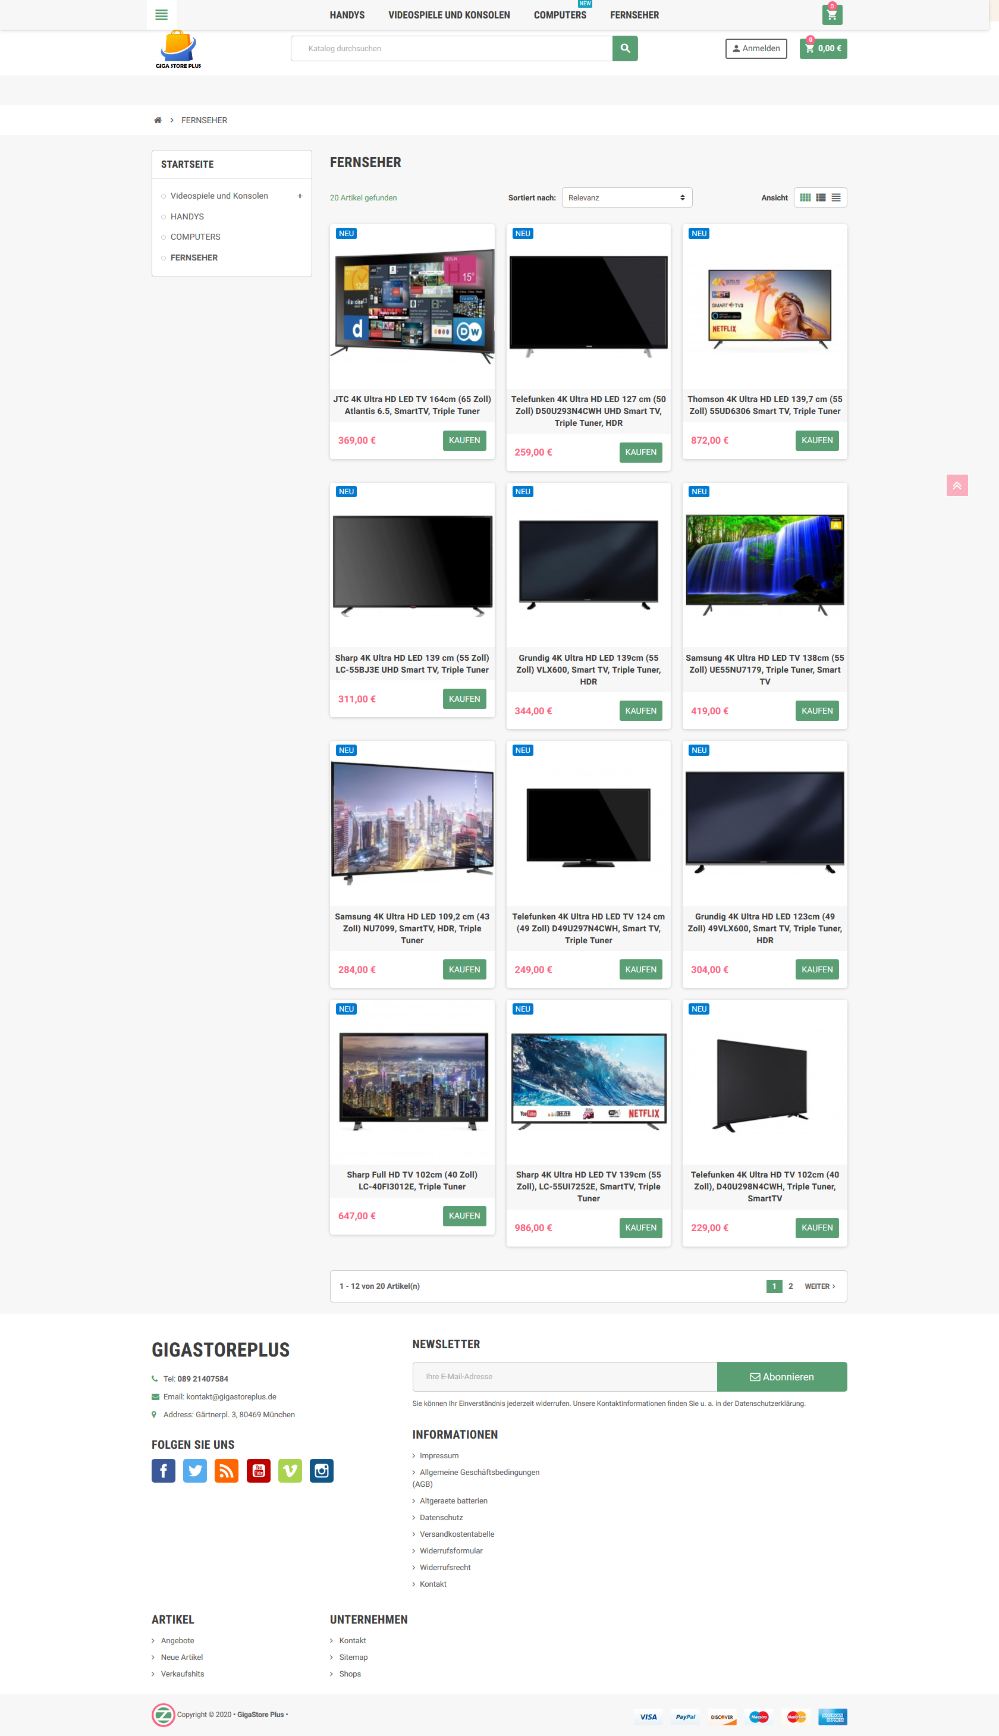This screenshot has height=1736, width=999.
Task: Open the YouTube social icon
Action: (x=258, y=1470)
